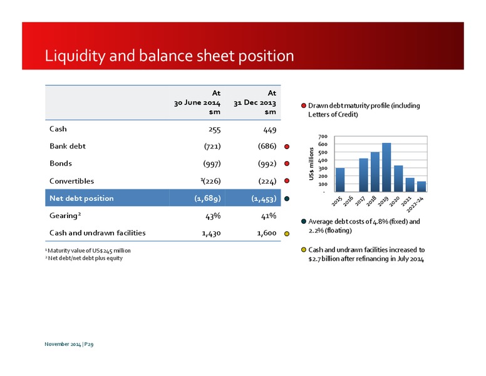Click the 2016 x-axis label
Image resolution: width=486 pixels, height=376 pixels.
click(348, 201)
